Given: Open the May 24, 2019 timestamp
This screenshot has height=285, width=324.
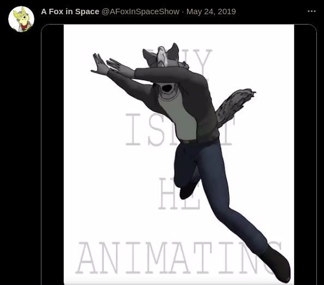Looking at the screenshot, I should (x=211, y=11).
